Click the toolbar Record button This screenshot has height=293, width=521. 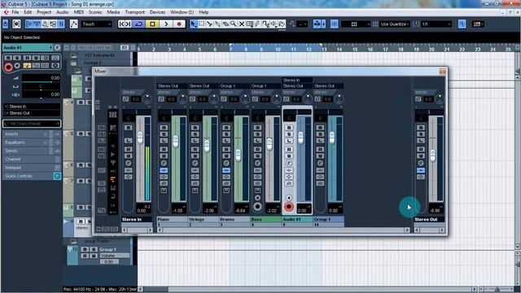point(179,24)
